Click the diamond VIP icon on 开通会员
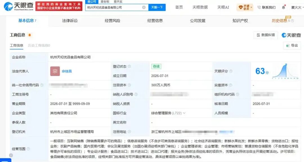The height and width of the screenshot is (162, 304). point(241,7)
